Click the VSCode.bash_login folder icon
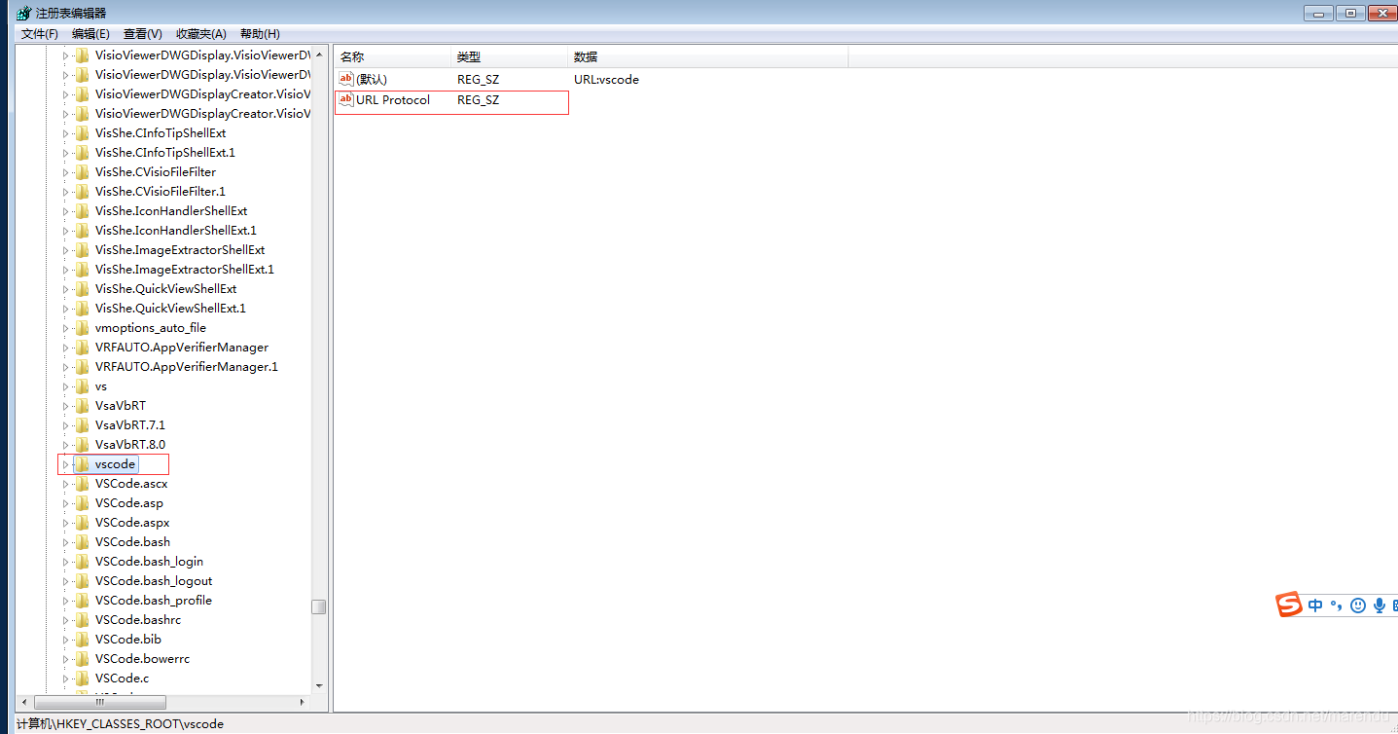Viewport: 1398px width, 734px height. tap(83, 562)
